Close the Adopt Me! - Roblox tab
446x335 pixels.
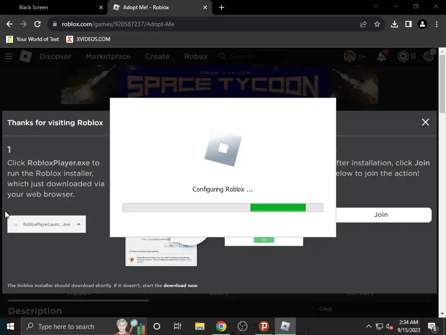click(205, 7)
